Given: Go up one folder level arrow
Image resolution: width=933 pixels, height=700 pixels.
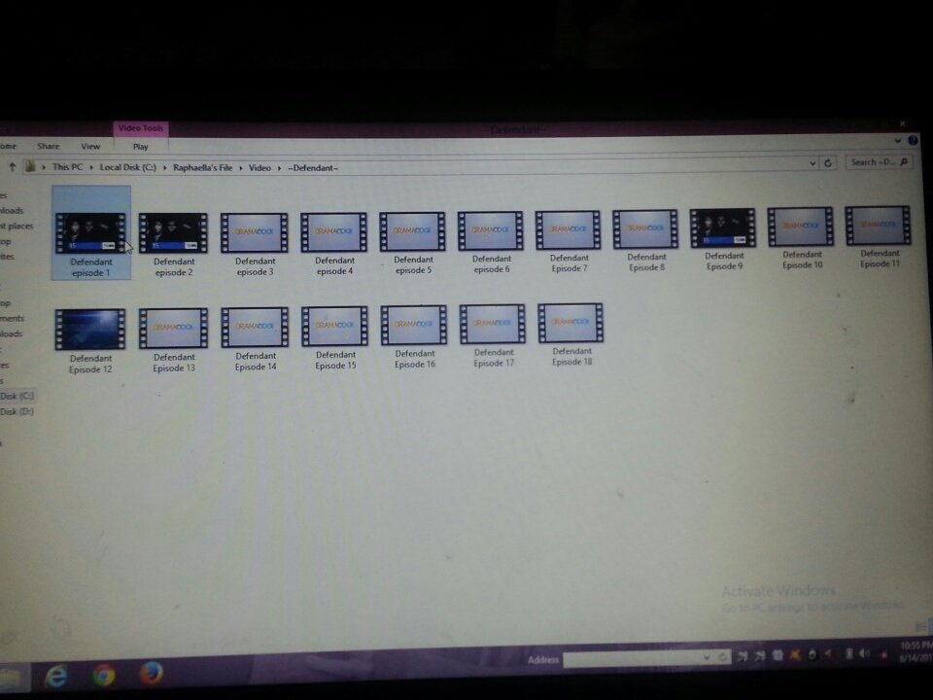Looking at the screenshot, I should point(12,167).
